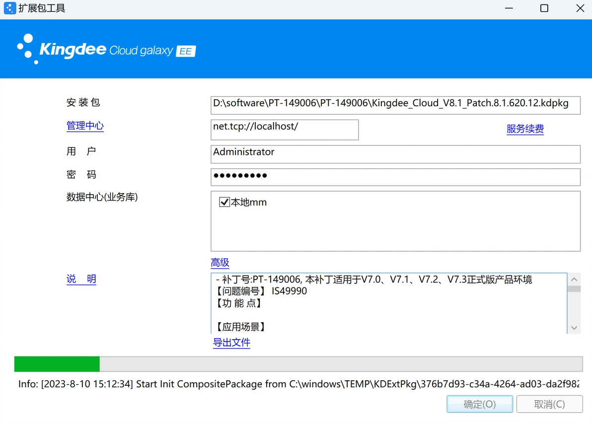Image resolution: width=592 pixels, height=423 pixels.
Task: Click the 密码 password field
Action: (395, 177)
